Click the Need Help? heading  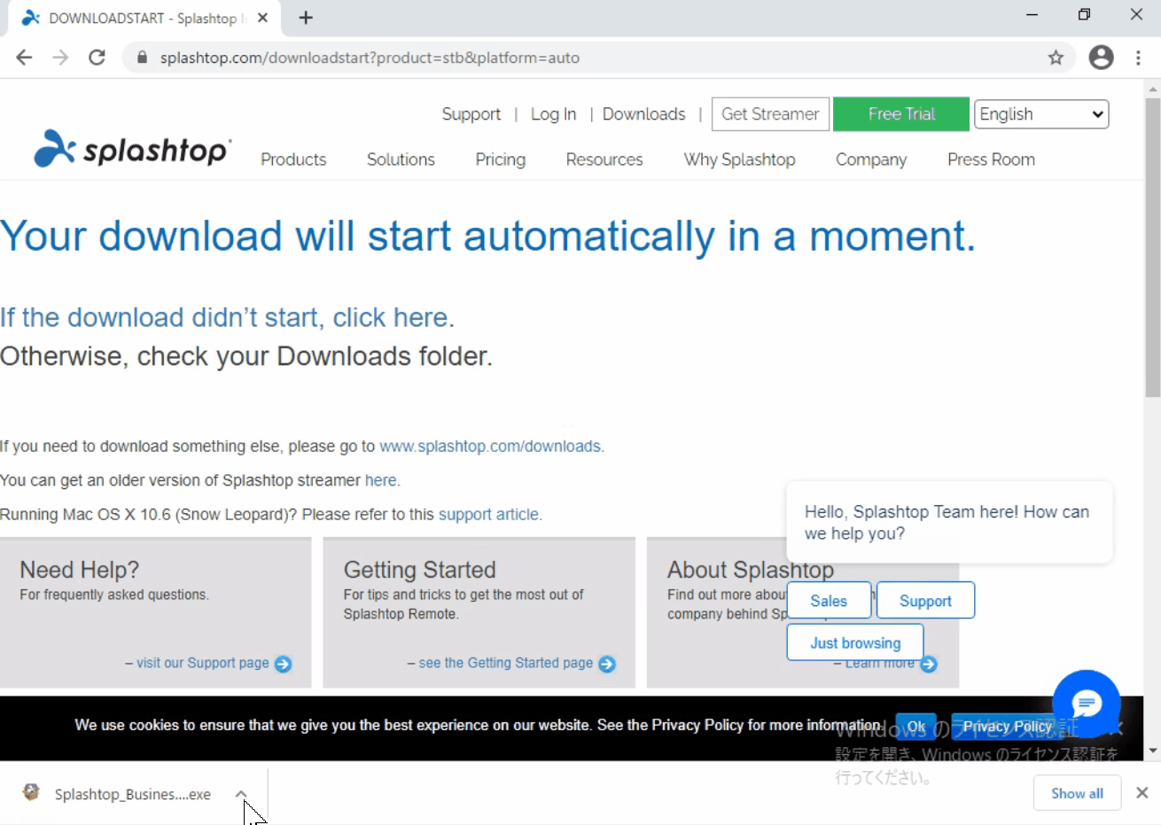click(80, 570)
